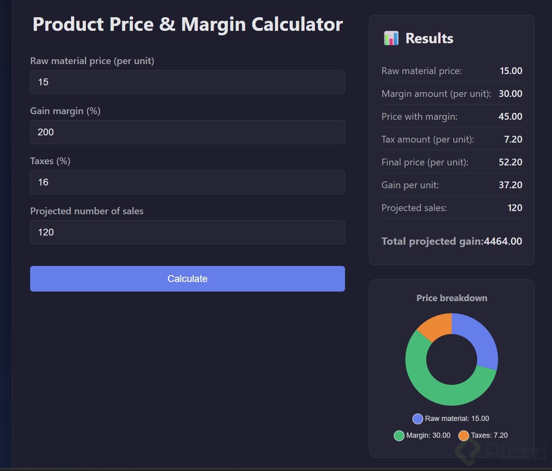This screenshot has height=471, width=552.
Task: Click the Final price per unit value
Action: coord(510,162)
